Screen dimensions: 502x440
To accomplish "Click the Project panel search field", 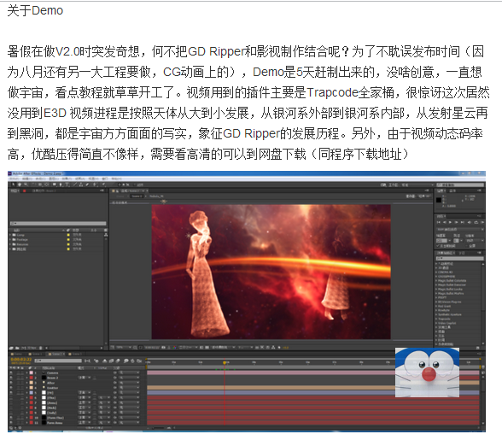I will click(58, 223).
